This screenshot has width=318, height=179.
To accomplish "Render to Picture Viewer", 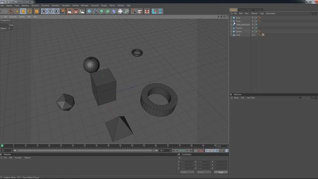I will click(x=76, y=11).
